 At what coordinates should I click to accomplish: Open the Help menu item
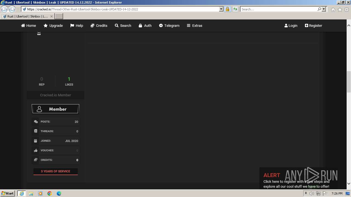pyautogui.click(x=77, y=25)
